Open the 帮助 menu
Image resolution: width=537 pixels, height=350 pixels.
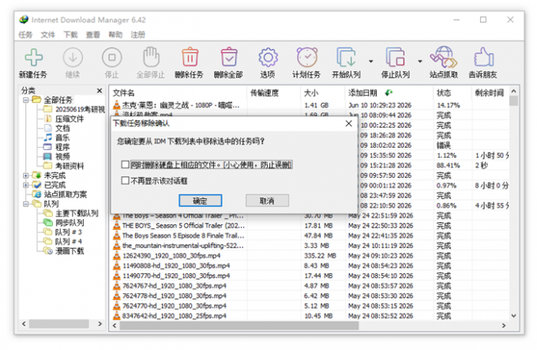point(115,35)
